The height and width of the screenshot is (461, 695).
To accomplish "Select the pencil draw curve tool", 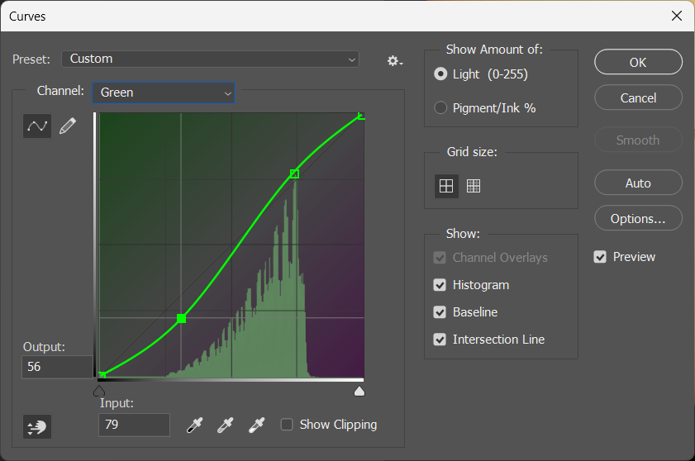I will [x=68, y=126].
